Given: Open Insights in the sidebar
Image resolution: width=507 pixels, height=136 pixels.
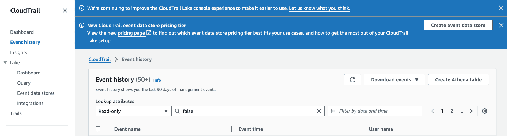Looking at the screenshot, I should click(x=19, y=52).
